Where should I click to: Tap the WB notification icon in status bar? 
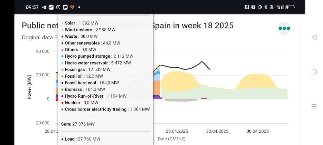tap(51, 7)
